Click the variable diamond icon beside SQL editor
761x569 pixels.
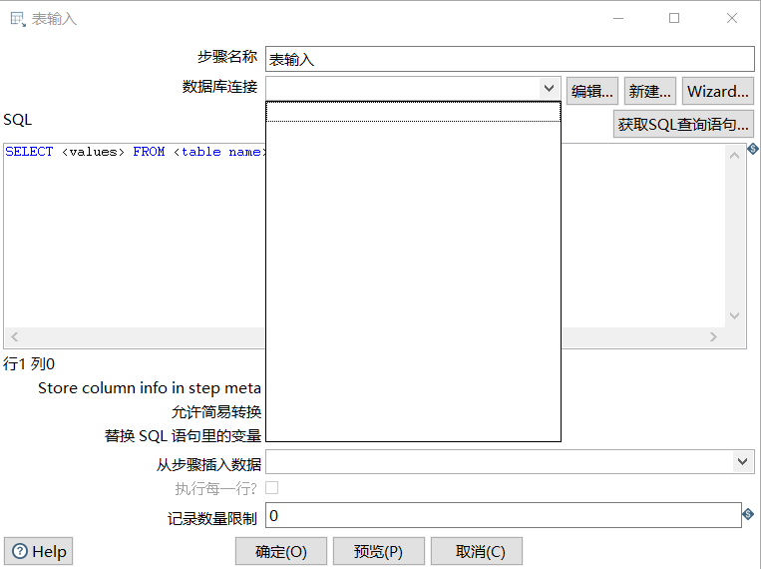[x=753, y=149]
